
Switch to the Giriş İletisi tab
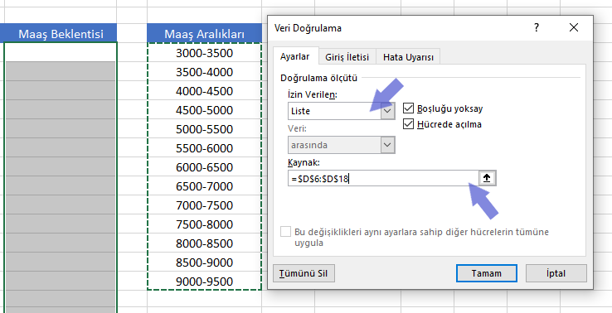click(347, 57)
